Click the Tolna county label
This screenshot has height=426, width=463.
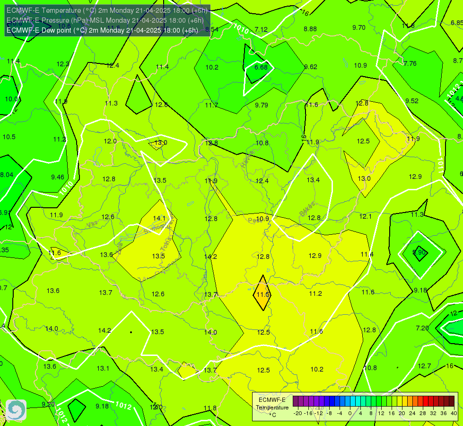coord(166,245)
